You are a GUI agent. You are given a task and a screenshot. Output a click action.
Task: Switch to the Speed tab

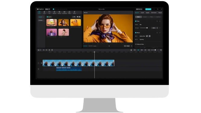click(x=148, y=13)
